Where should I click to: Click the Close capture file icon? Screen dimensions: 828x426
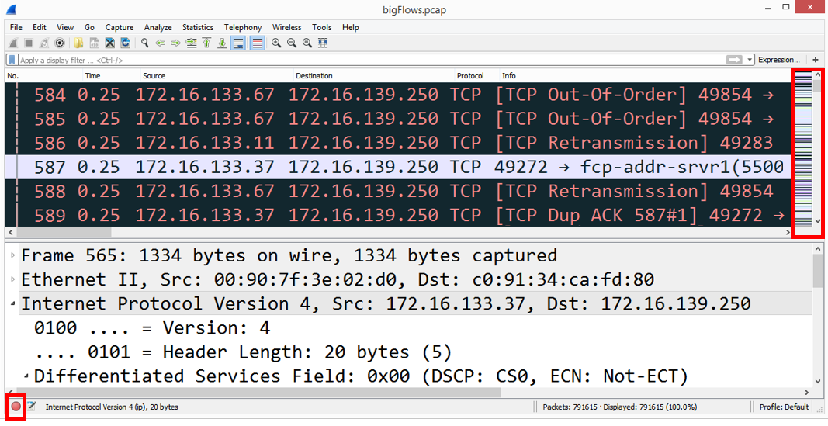click(x=110, y=43)
